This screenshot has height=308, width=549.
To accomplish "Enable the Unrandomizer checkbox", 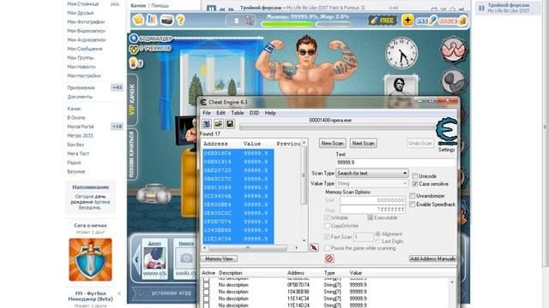I will [413, 196].
